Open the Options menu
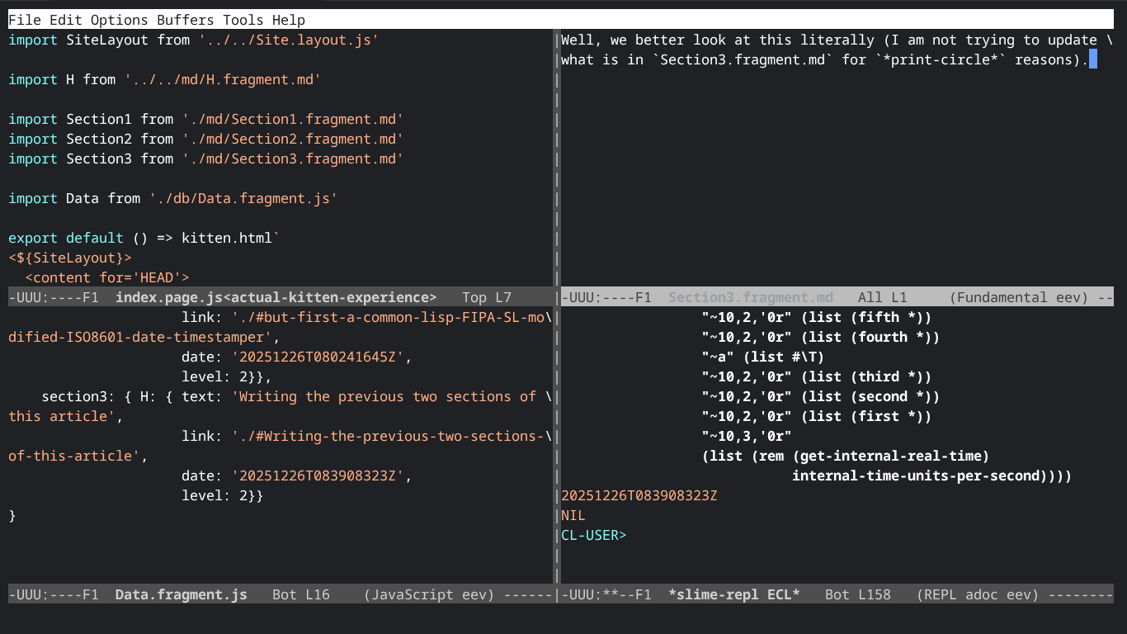The image size is (1127, 634). (119, 20)
